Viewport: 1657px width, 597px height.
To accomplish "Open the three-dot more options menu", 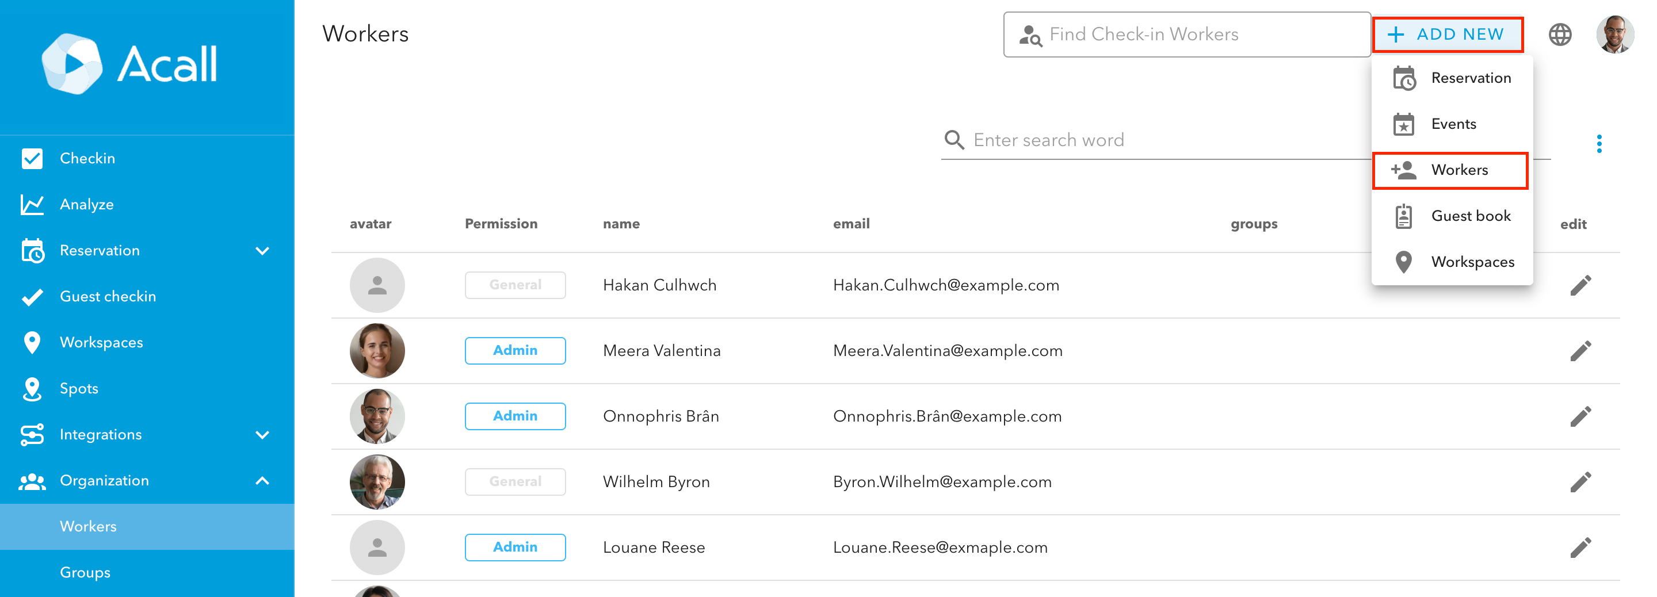I will click(x=1598, y=143).
